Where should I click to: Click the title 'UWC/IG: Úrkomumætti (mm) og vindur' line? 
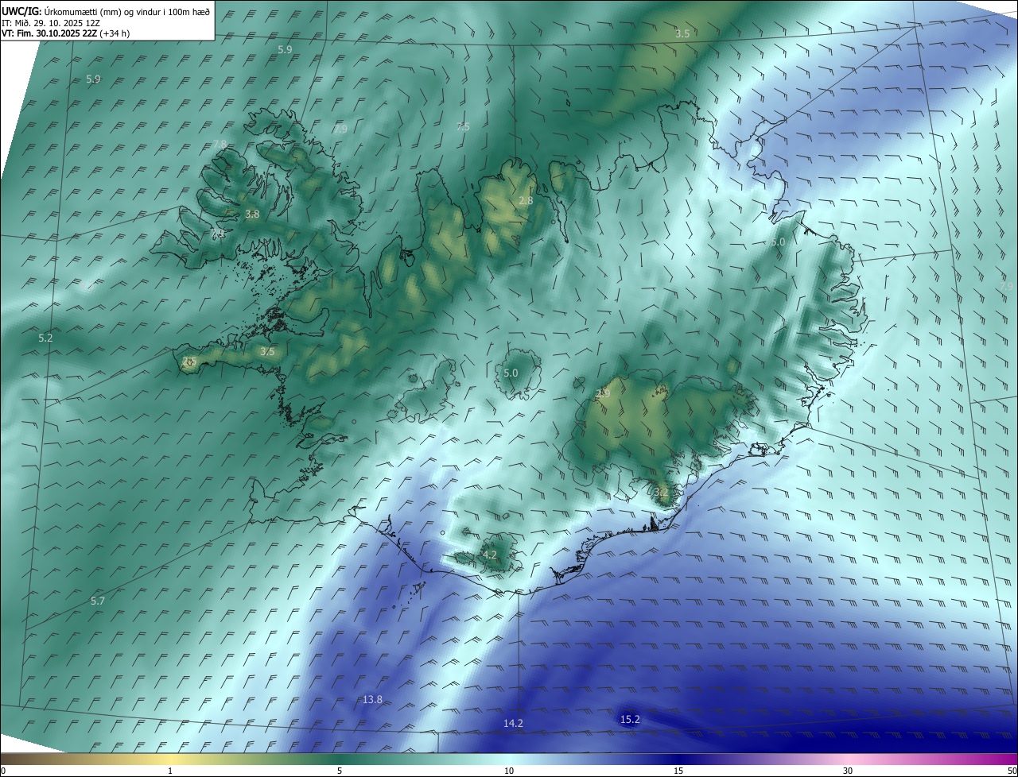pos(106,11)
